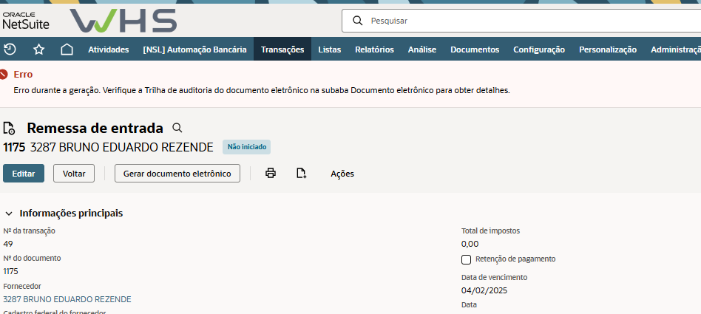The width and height of the screenshot is (701, 314).
Task: Click the WHS company logo
Action: tap(123, 21)
